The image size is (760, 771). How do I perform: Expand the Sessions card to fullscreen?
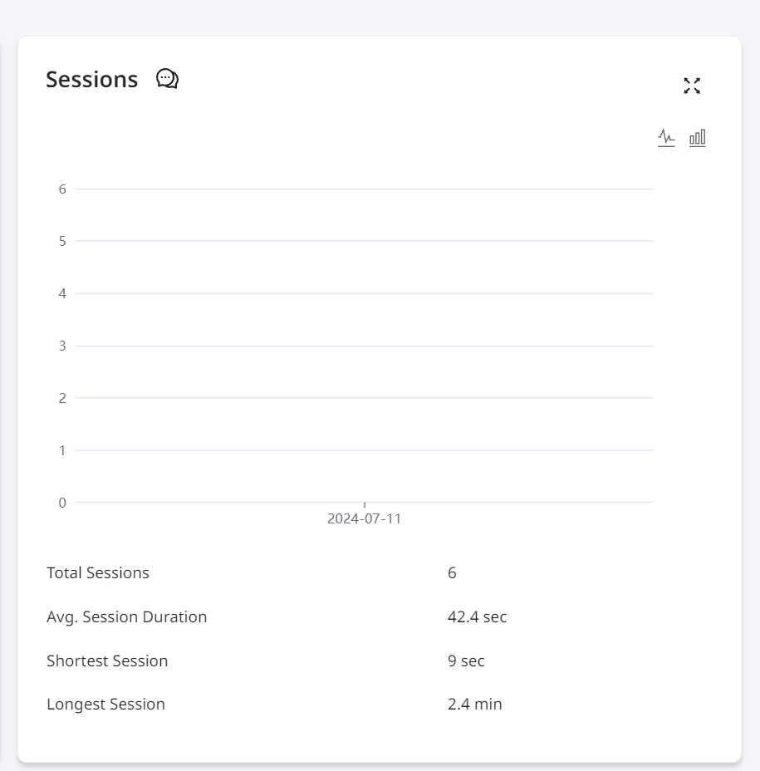click(692, 86)
